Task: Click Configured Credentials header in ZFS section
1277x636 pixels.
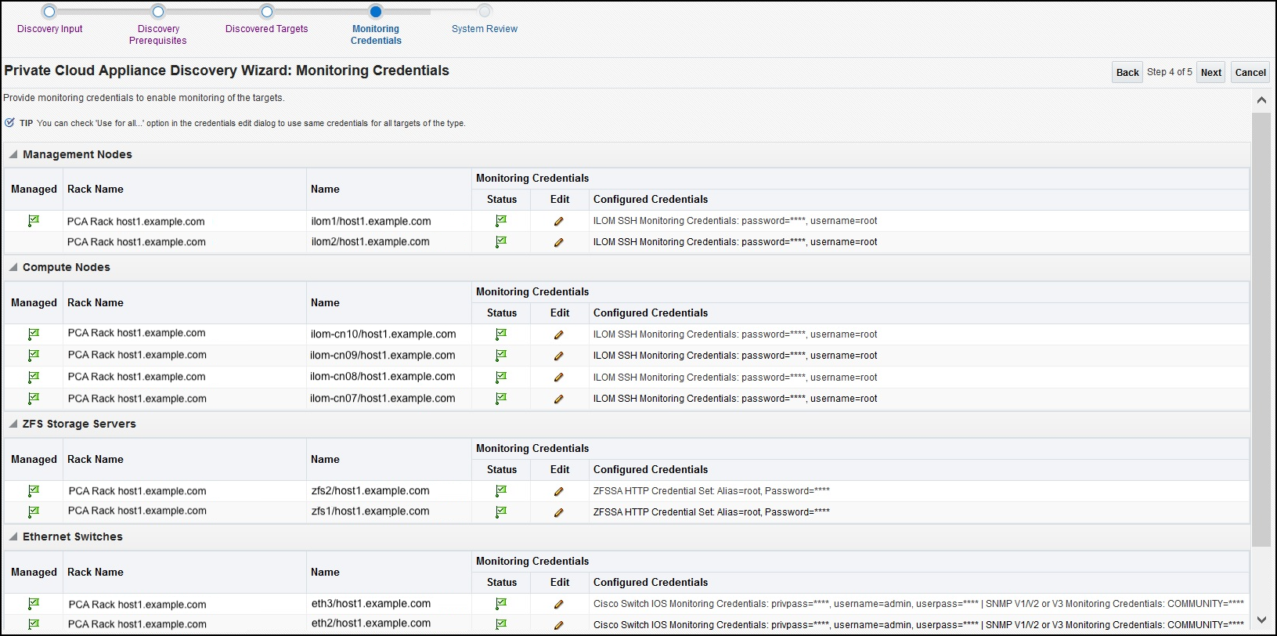Action: (x=651, y=469)
